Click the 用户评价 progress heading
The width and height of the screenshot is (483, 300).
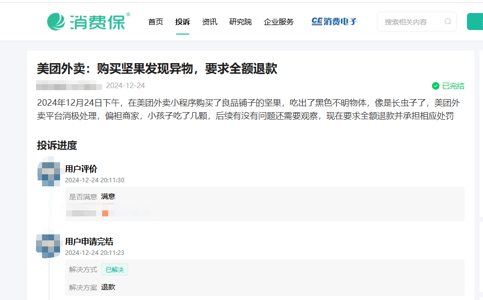[x=81, y=169]
